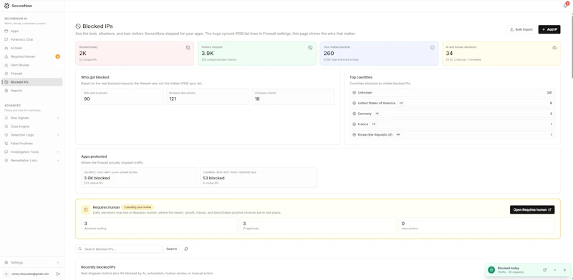Click icon on AI and human decisions card
573x280 pixels.
click(x=554, y=47)
